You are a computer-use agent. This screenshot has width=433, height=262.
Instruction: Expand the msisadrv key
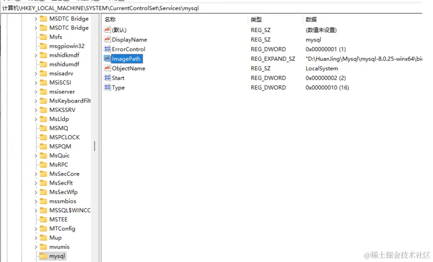coord(36,73)
